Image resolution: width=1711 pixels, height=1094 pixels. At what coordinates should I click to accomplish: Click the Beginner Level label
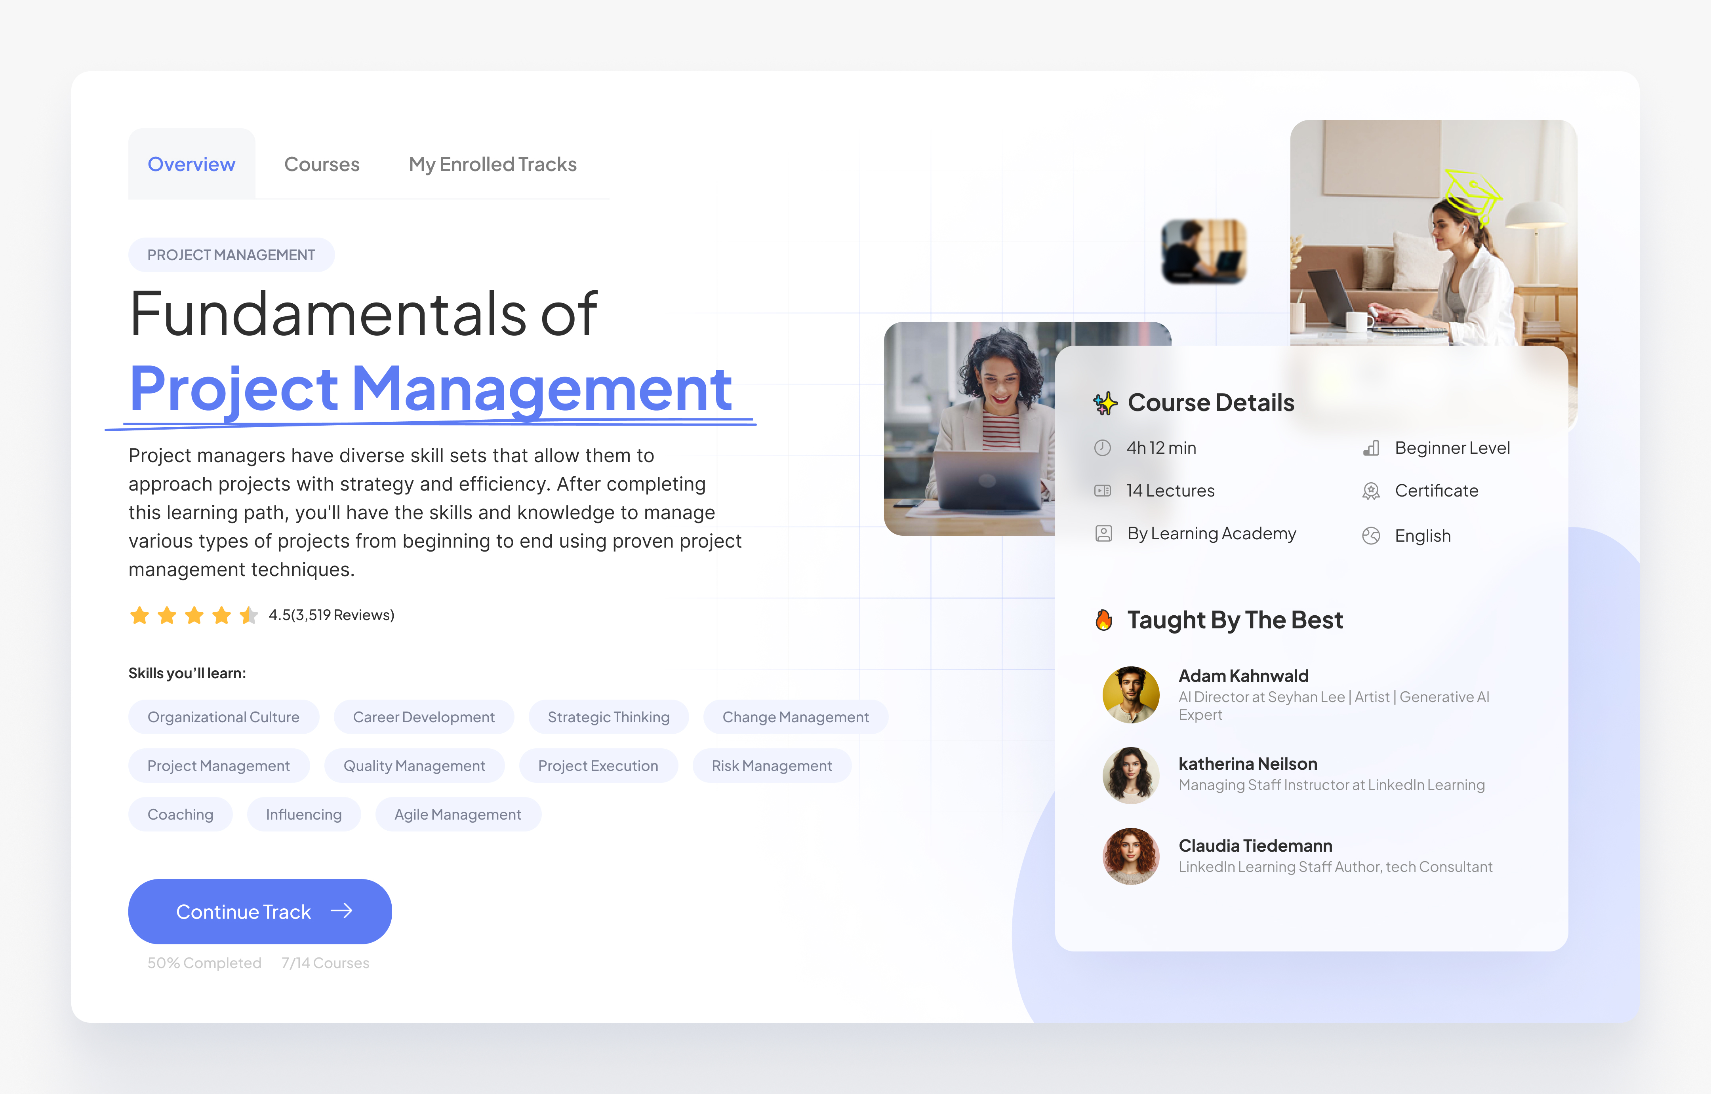(1452, 447)
